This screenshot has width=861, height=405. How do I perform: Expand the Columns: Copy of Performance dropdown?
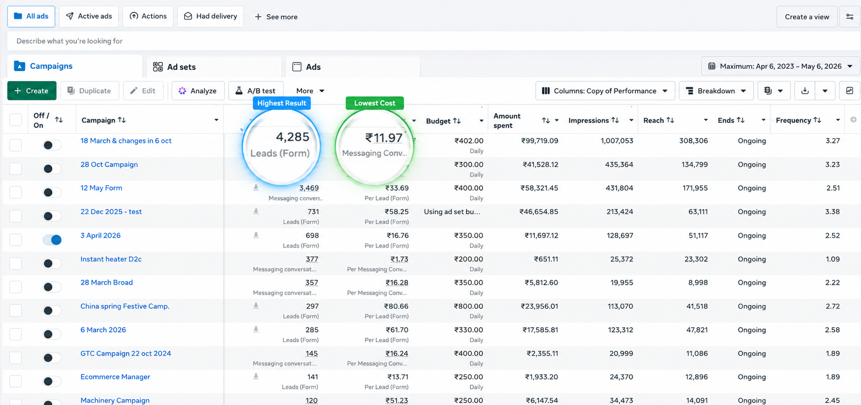(605, 91)
